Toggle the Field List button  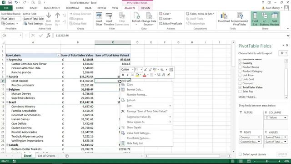click(255, 19)
